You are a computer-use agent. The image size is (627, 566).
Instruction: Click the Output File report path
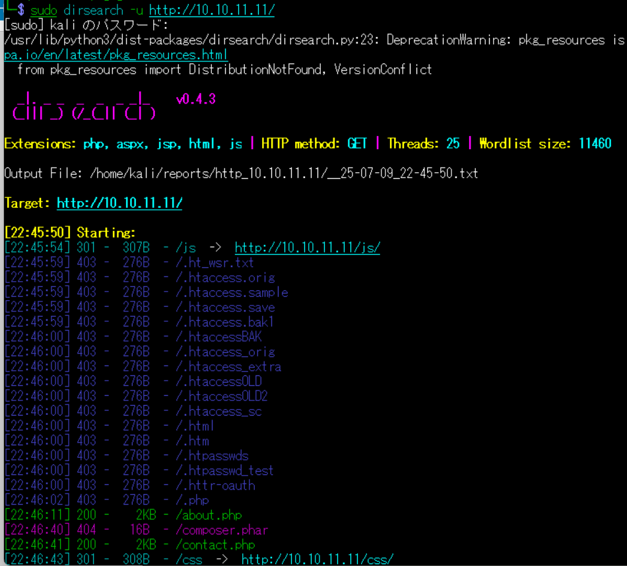click(284, 173)
